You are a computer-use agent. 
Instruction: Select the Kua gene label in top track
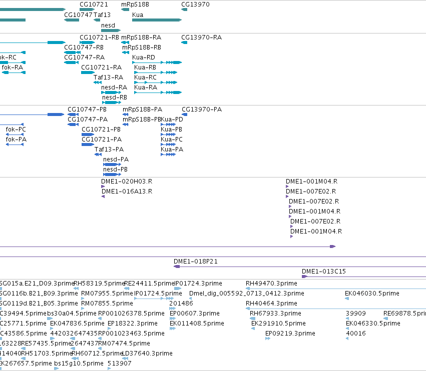[138, 15]
